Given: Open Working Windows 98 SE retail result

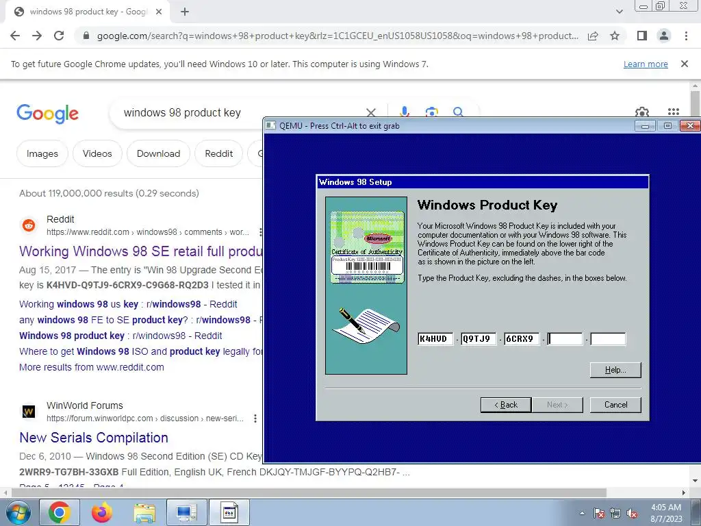Looking at the screenshot, I should [x=141, y=251].
